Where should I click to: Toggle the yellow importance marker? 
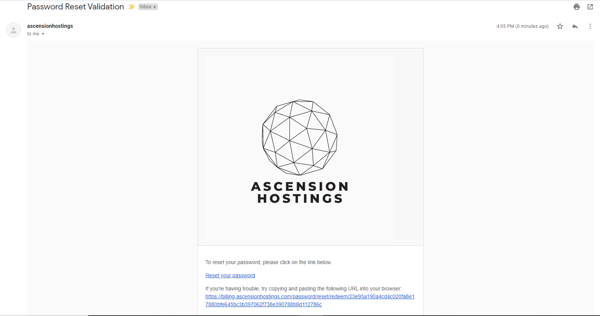pyautogui.click(x=132, y=7)
